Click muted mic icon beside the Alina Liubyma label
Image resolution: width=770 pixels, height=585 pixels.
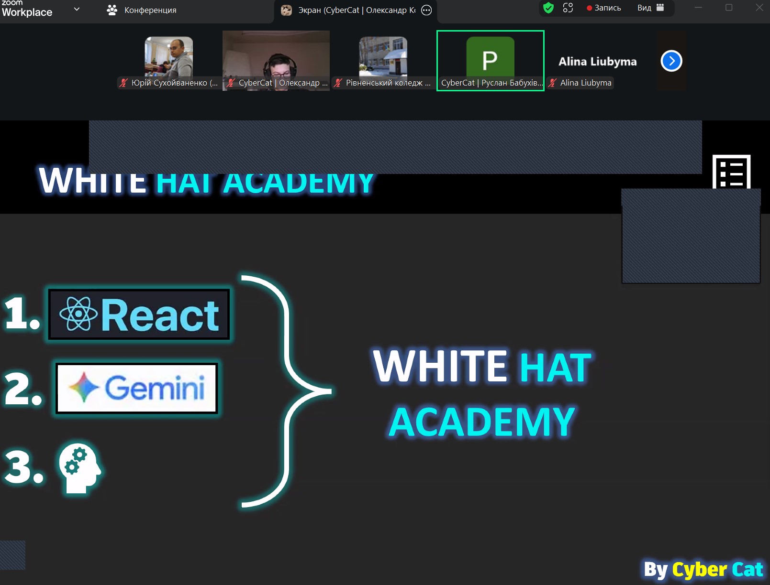(x=553, y=83)
